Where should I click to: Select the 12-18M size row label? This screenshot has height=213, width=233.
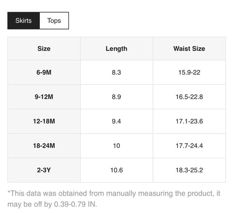44,121
